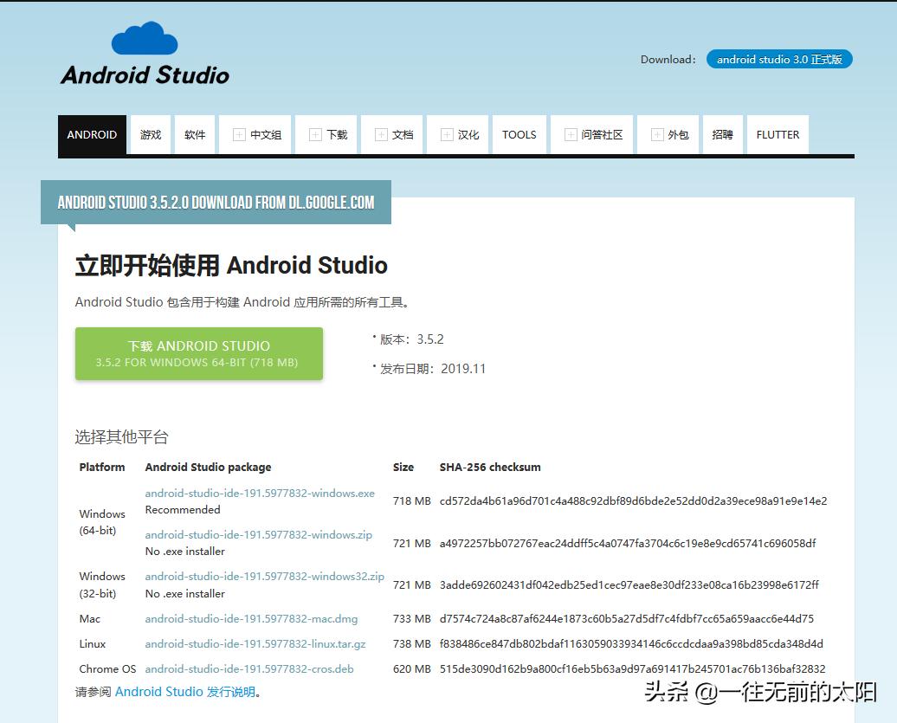
Task: Download the Linux tar.gz package
Action: tap(255, 643)
